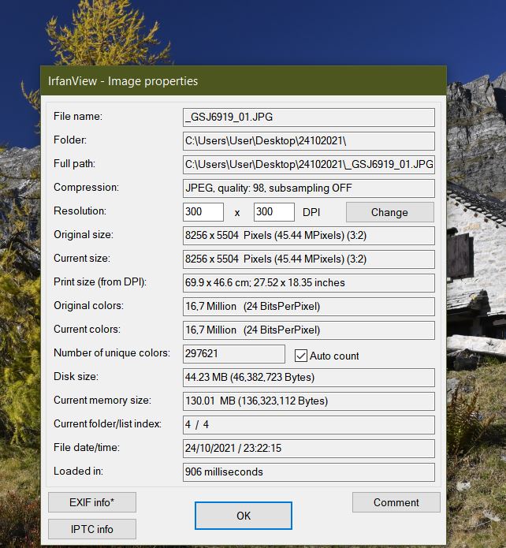
Task: Click the 'Disk size:' label
Action: point(76,376)
